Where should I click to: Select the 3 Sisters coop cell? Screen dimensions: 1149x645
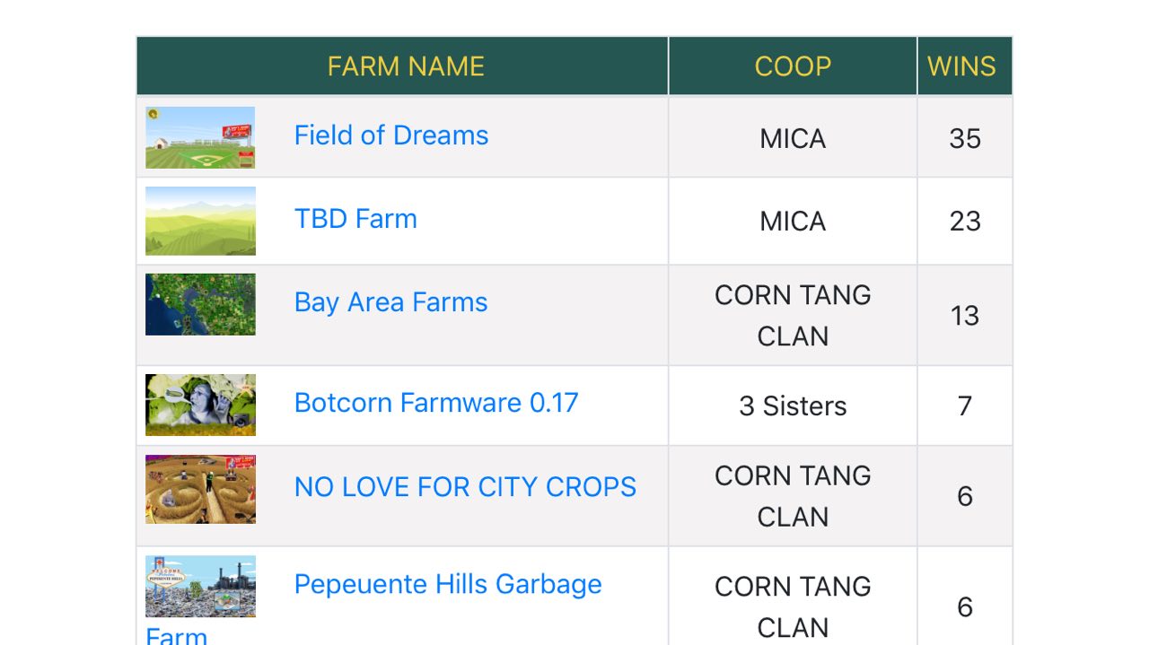pyautogui.click(x=793, y=405)
